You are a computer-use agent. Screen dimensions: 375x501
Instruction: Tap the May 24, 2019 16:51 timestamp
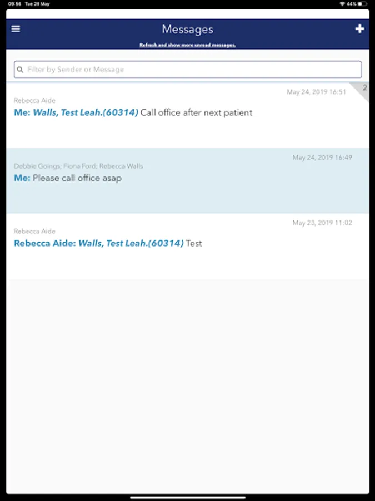tap(316, 92)
